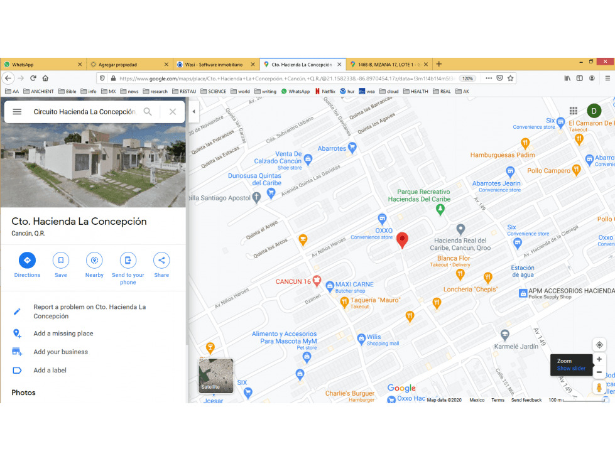This screenshot has width=615, height=461.
Task: Open the Google apps grid icon
Action: 574,111
